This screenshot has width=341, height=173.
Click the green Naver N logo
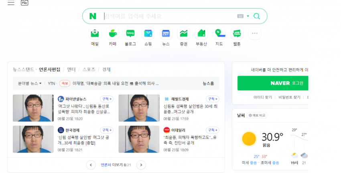point(93,16)
